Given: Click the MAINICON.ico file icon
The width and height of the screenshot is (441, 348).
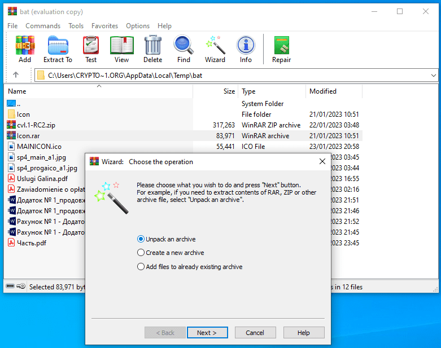Looking at the screenshot, I should click(11, 146).
